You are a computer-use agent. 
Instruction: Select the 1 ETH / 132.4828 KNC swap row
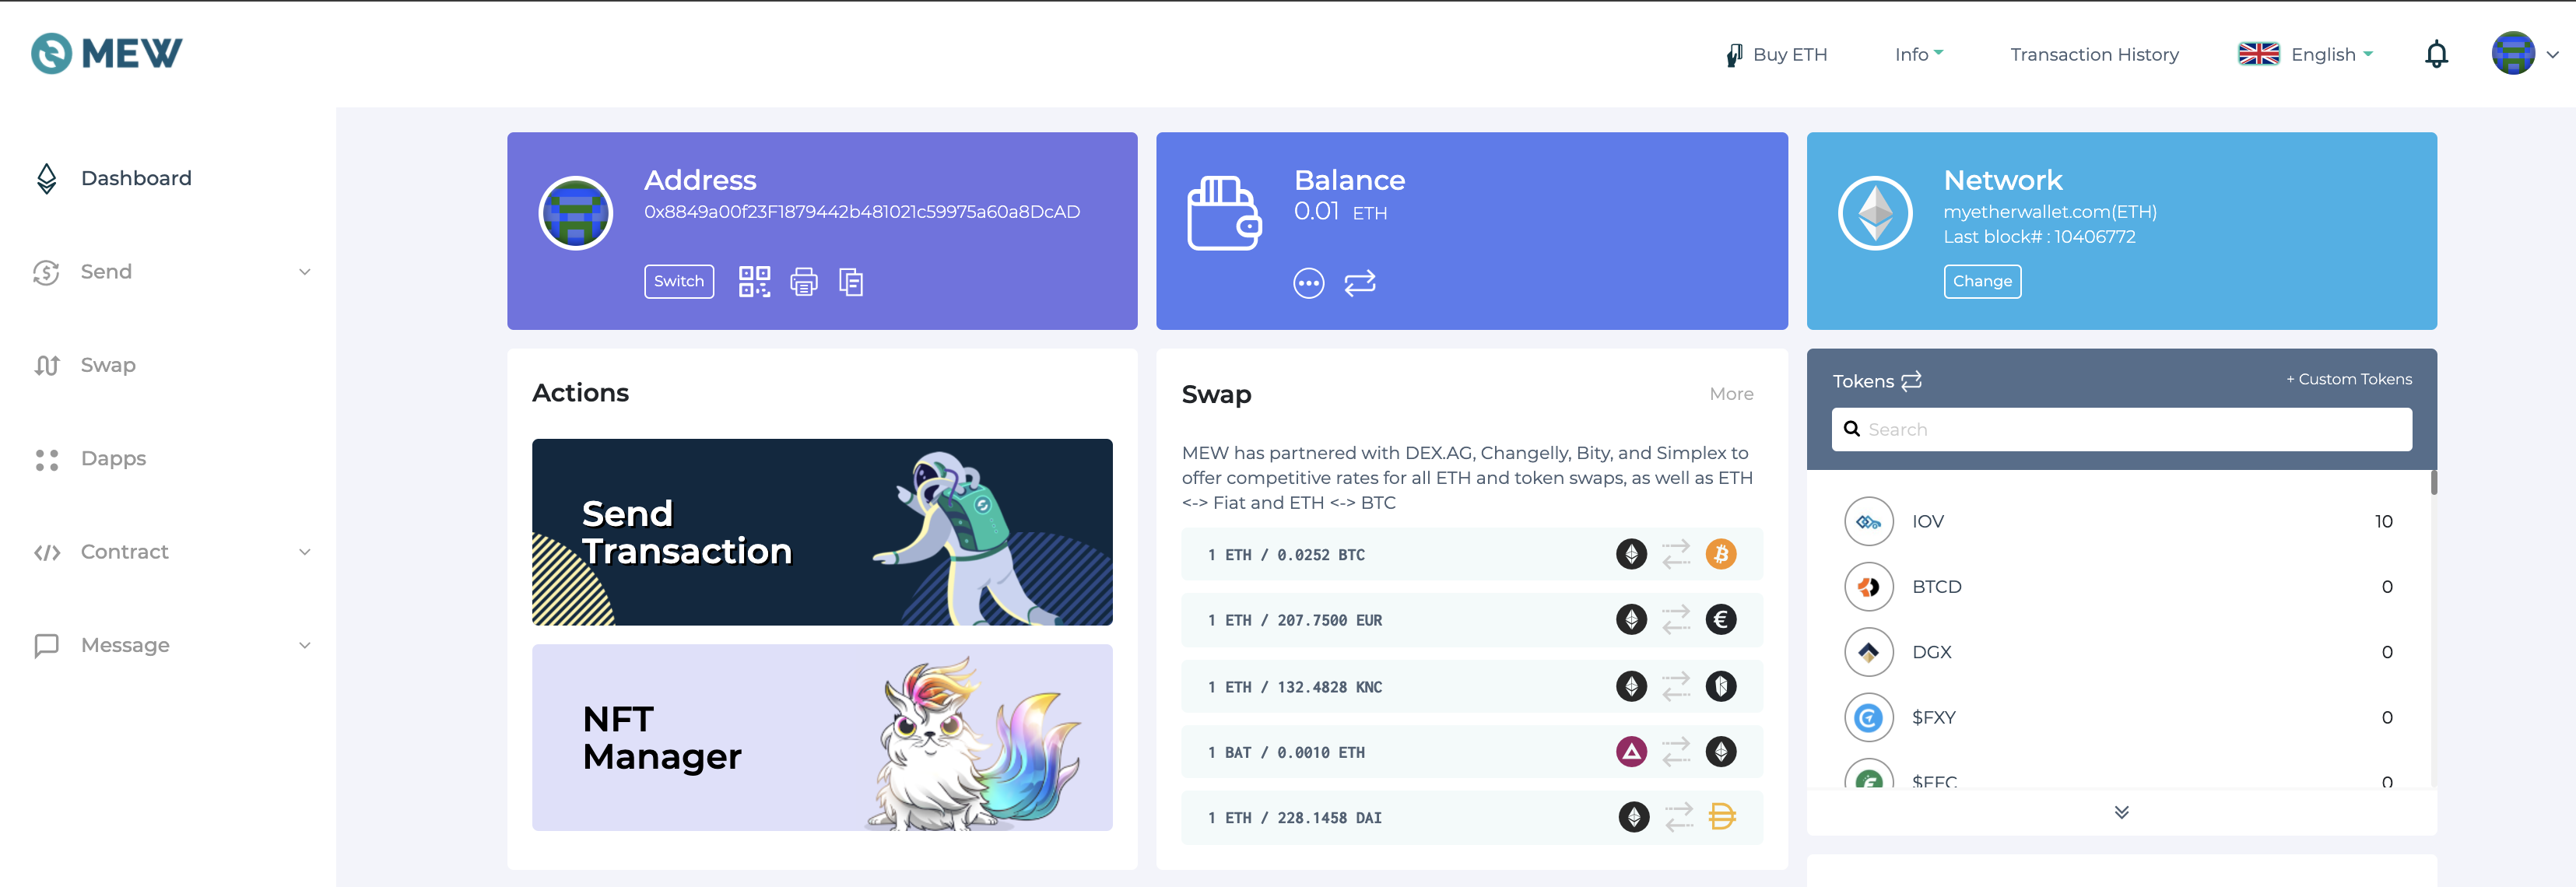(1471, 686)
